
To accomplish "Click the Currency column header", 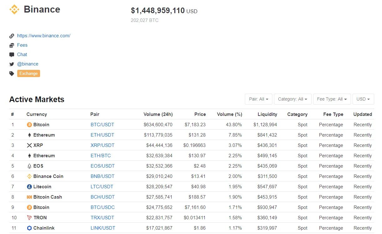I will point(37,114).
